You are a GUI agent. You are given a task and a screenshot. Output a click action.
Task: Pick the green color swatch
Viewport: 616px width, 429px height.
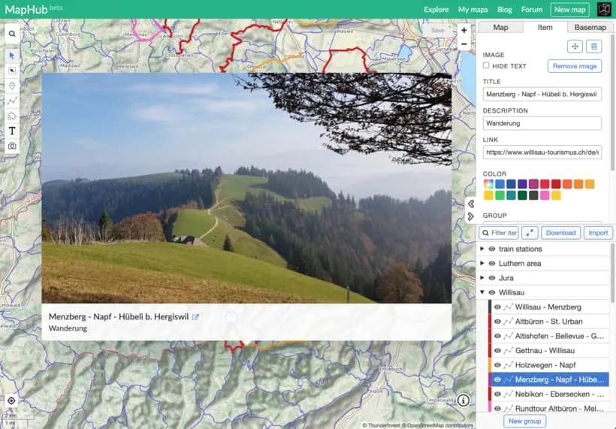(500, 195)
